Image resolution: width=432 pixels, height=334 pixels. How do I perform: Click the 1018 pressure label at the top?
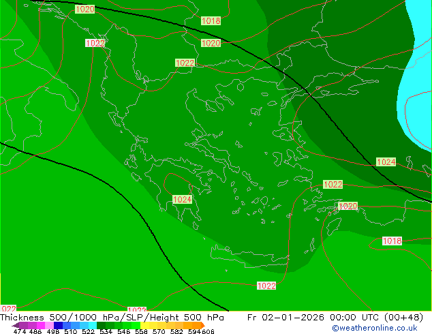click(211, 20)
